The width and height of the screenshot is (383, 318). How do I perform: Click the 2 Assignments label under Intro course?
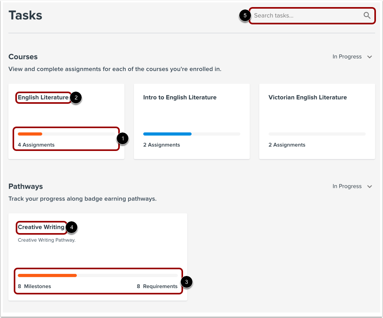161,145
